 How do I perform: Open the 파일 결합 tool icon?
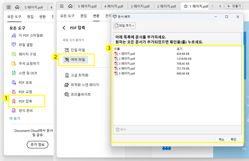(x=14, y=45)
